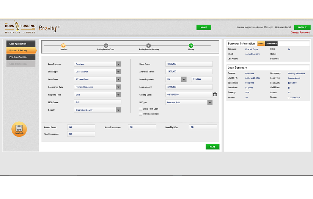
Task: Click into the Sales Price field
Action: [189, 64]
